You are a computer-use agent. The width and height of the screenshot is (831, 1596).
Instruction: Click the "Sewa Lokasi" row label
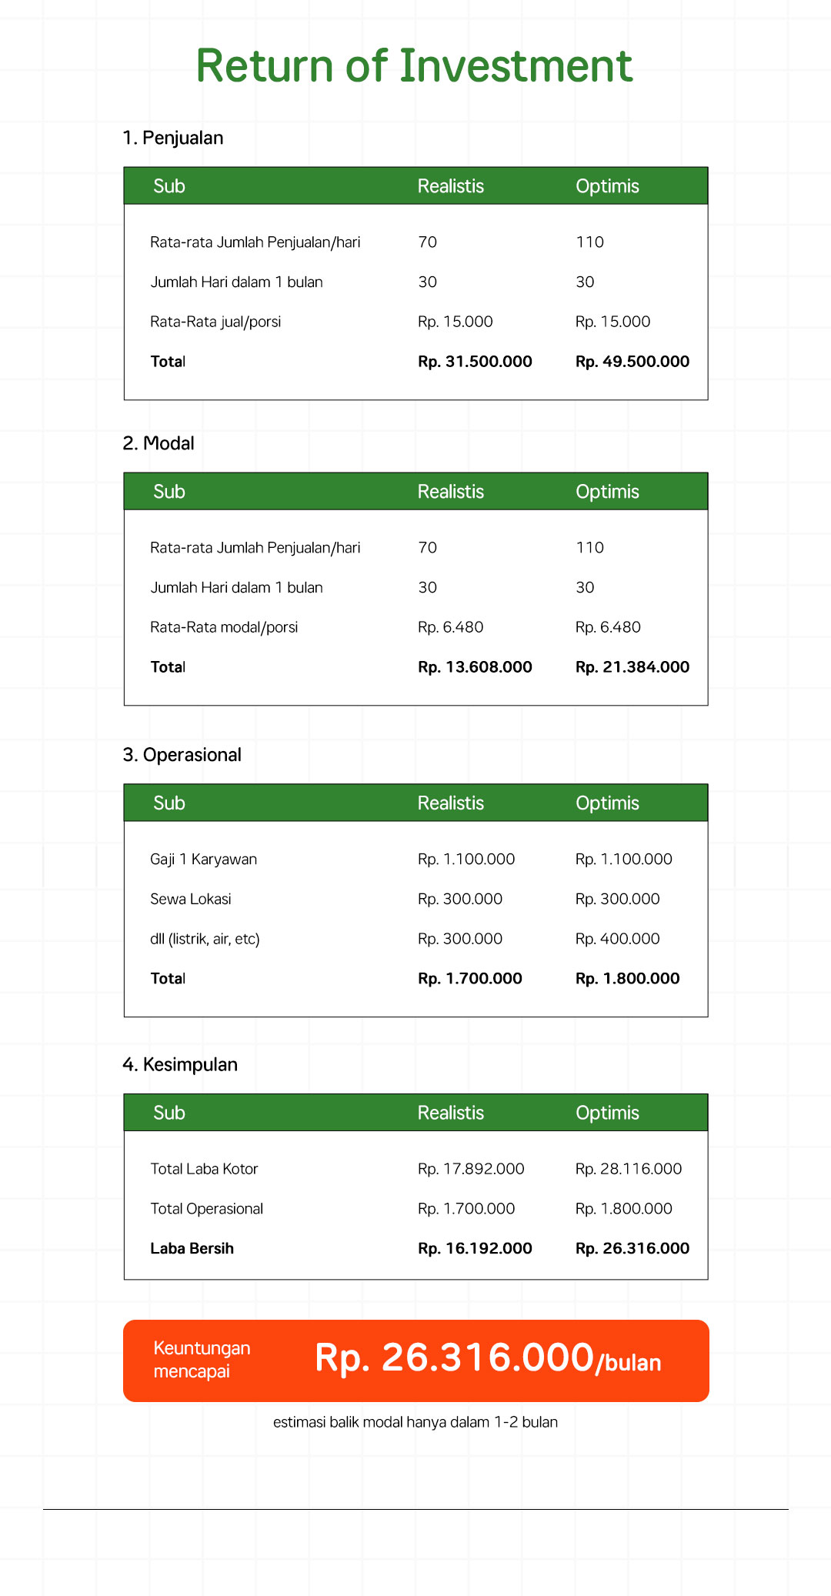pyautogui.click(x=191, y=900)
